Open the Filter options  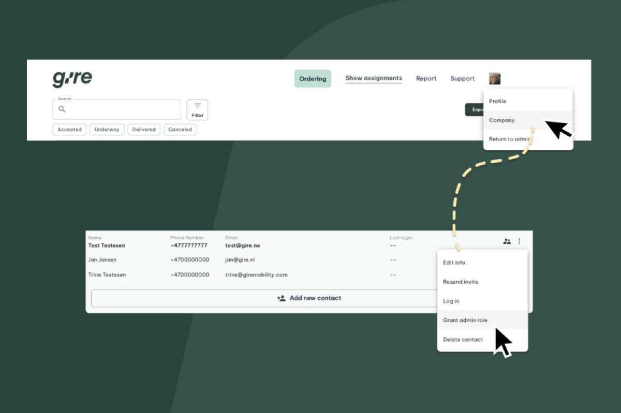(x=197, y=110)
